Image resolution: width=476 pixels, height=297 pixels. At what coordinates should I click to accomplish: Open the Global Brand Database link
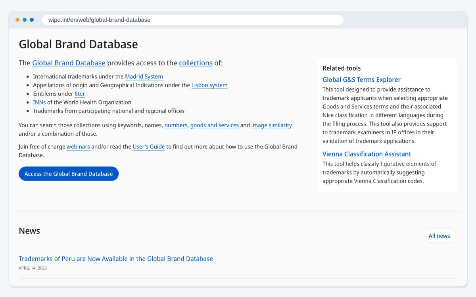(69, 63)
